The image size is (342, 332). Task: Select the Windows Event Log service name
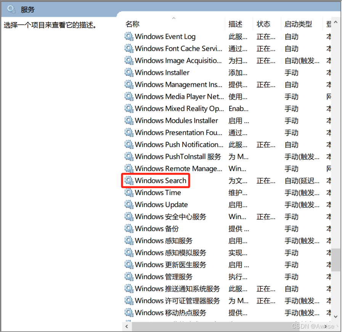click(x=165, y=37)
